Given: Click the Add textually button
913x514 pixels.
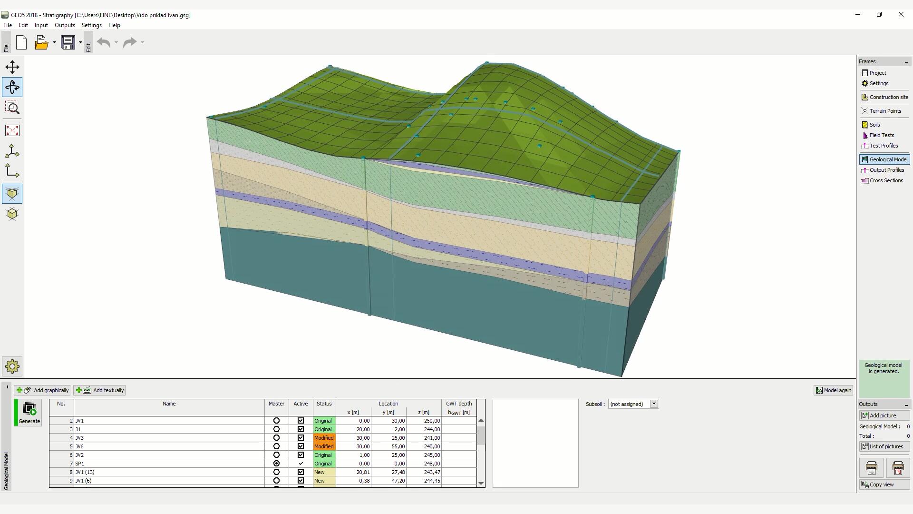Looking at the screenshot, I should pyautogui.click(x=99, y=390).
